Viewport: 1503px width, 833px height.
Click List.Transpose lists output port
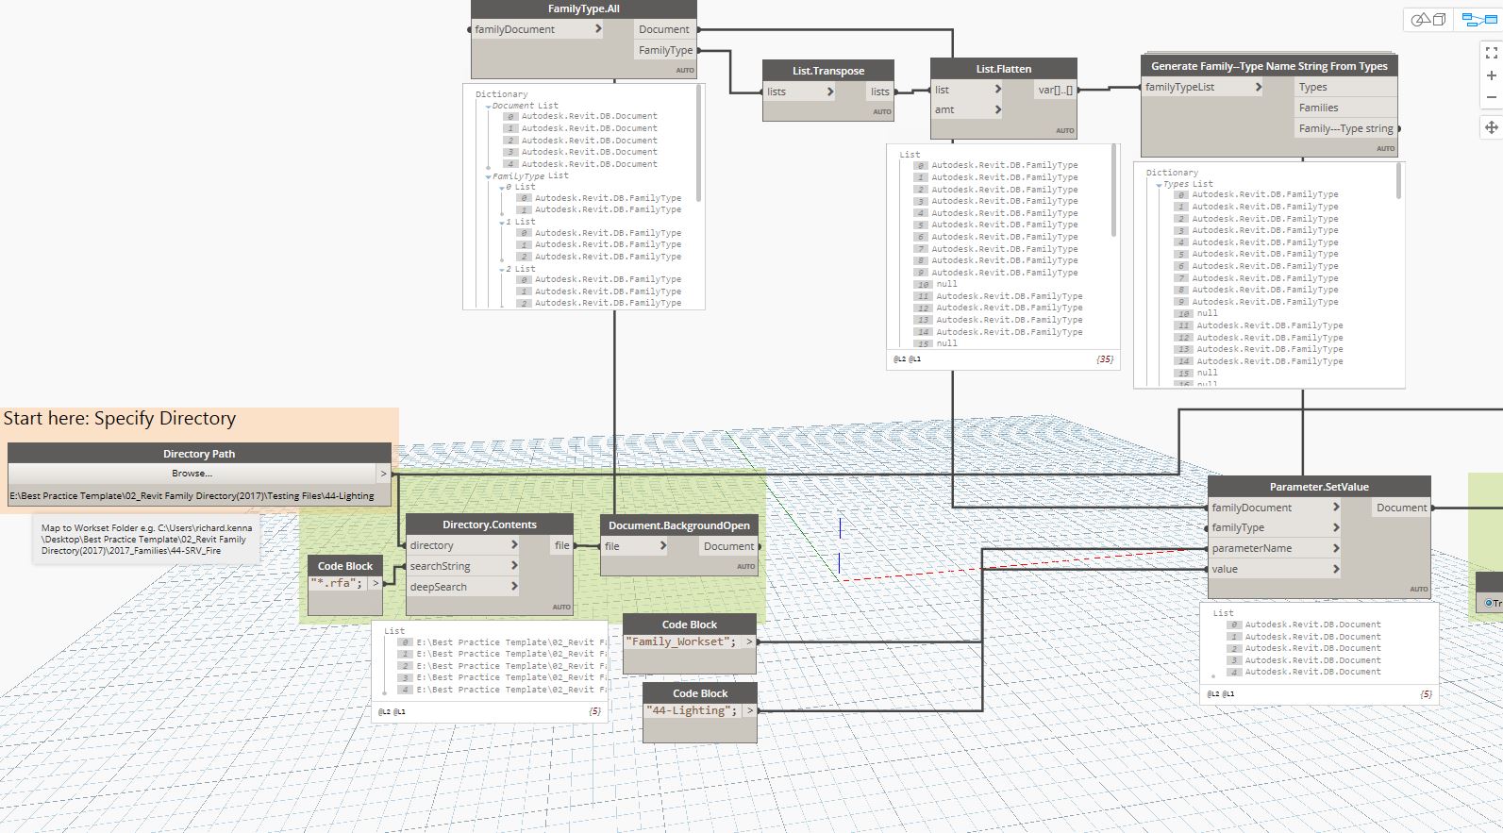point(880,92)
